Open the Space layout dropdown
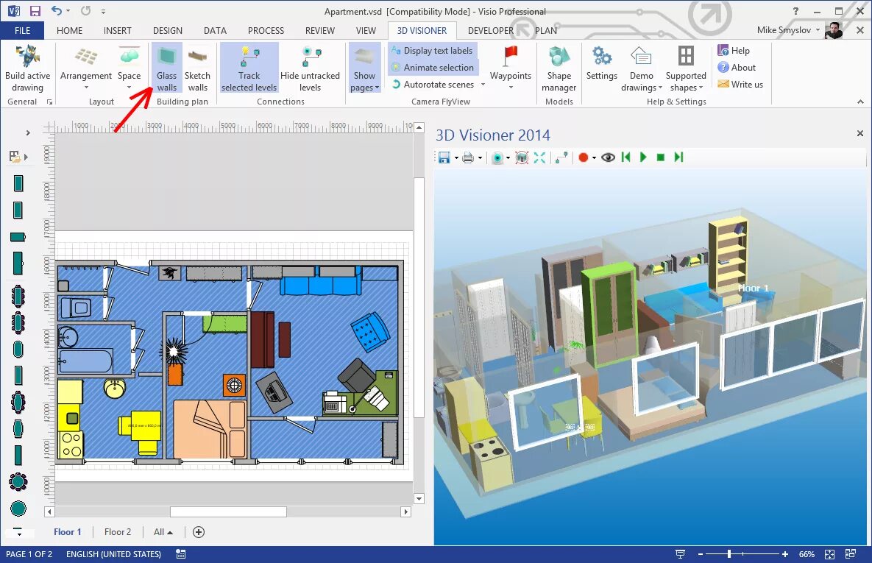 pyautogui.click(x=129, y=68)
